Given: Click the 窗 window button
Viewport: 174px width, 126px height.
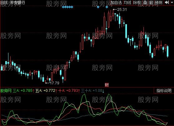Looking at the screenshot, I should pyautogui.click(x=151, y=2).
